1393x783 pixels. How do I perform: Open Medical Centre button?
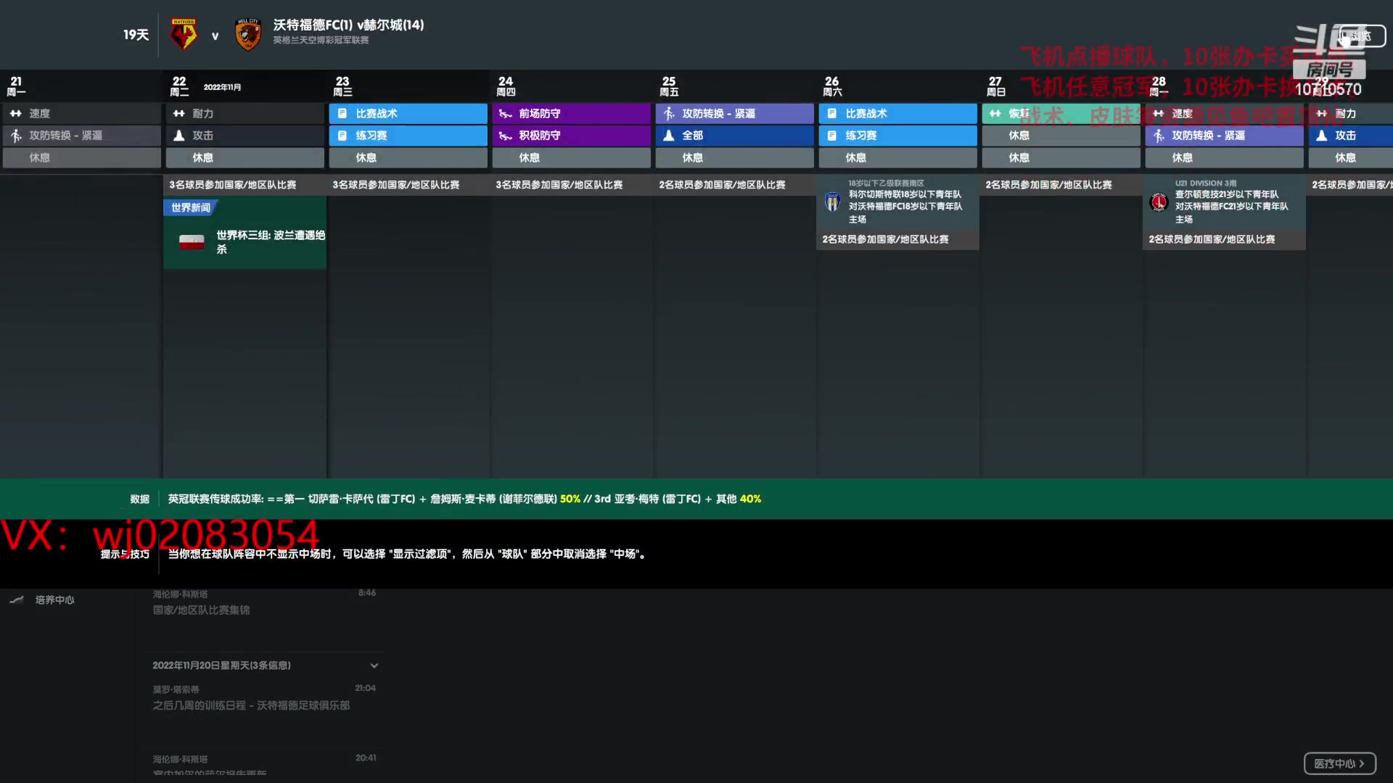(1339, 763)
